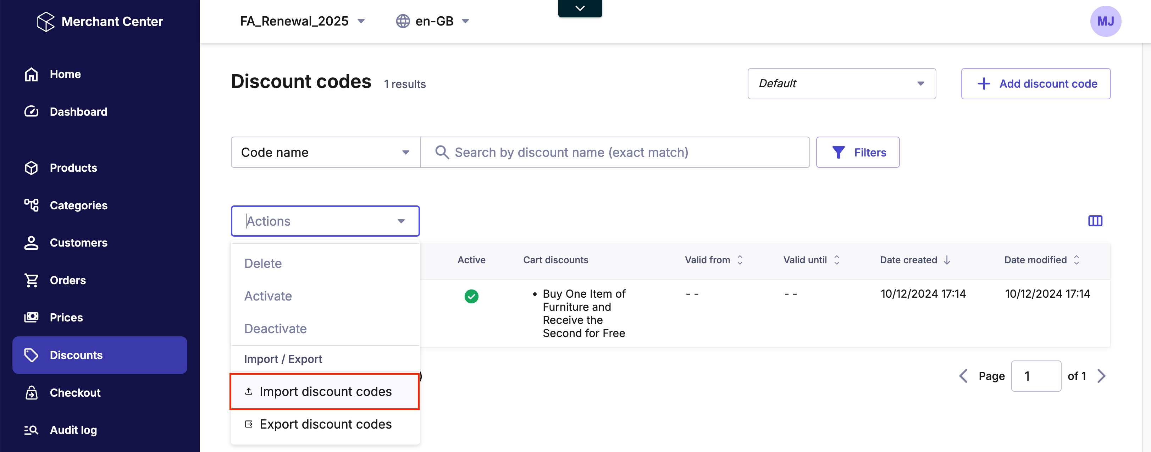The height and width of the screenshot is (452, 1151).
Task: Sort by the Valid from column
Action: pyautogui.click(x=740, y=260)
